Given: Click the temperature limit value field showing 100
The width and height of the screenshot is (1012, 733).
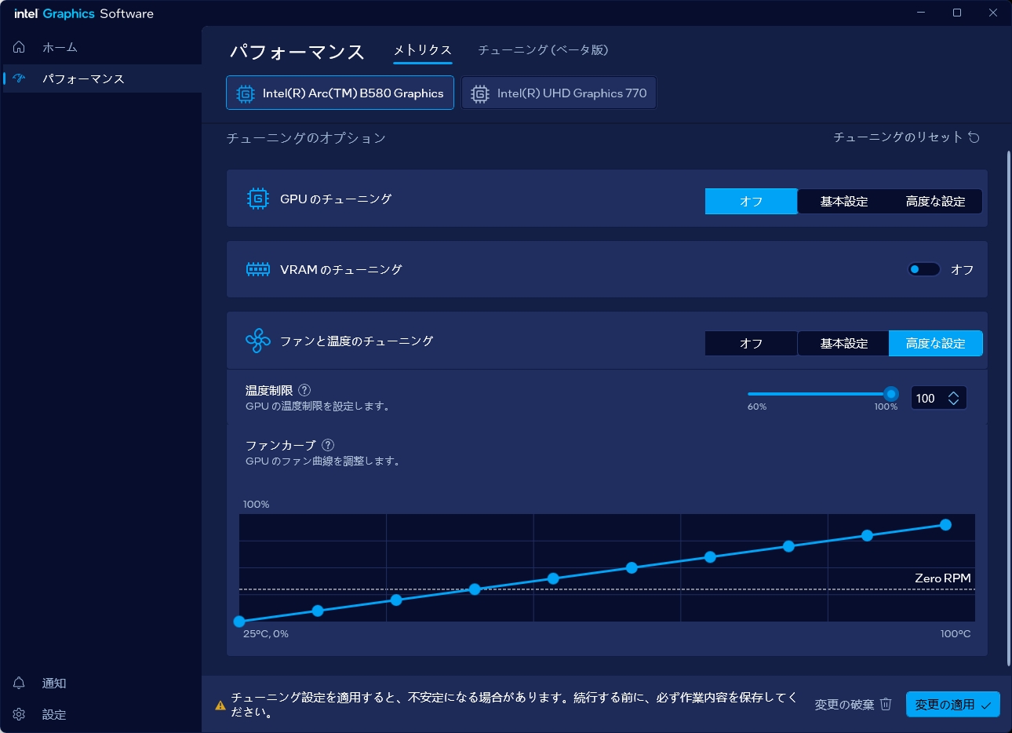Looking at the screenshot, I should point(938,398).
